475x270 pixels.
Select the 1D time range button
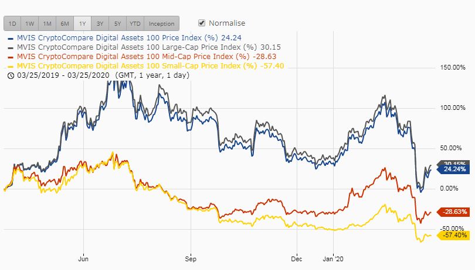click(12, 23)
